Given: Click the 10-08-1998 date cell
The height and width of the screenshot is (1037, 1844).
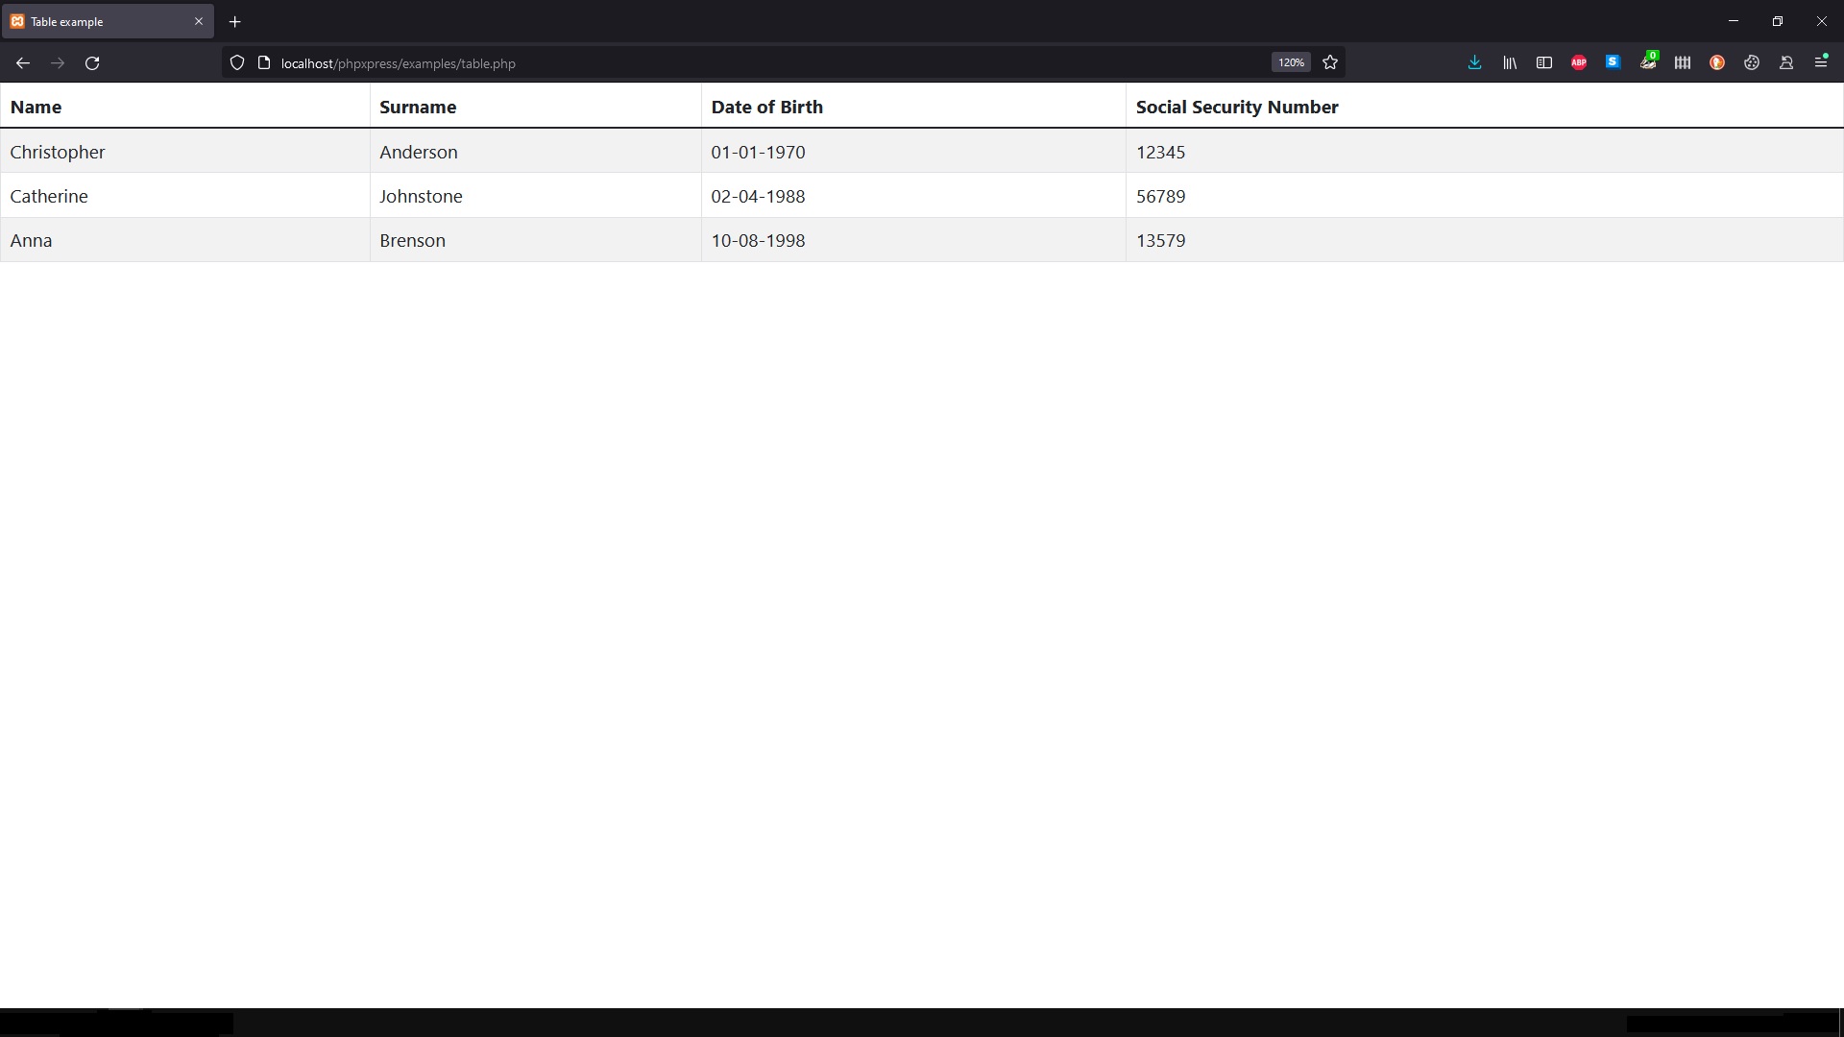Looking at the screenshot, I should tap(913, 240).
